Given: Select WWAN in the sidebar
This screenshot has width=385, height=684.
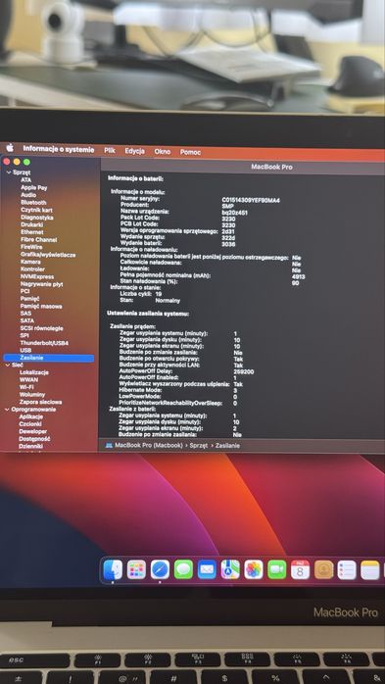Looking at the screenshot, I should [x=28, y=380].
